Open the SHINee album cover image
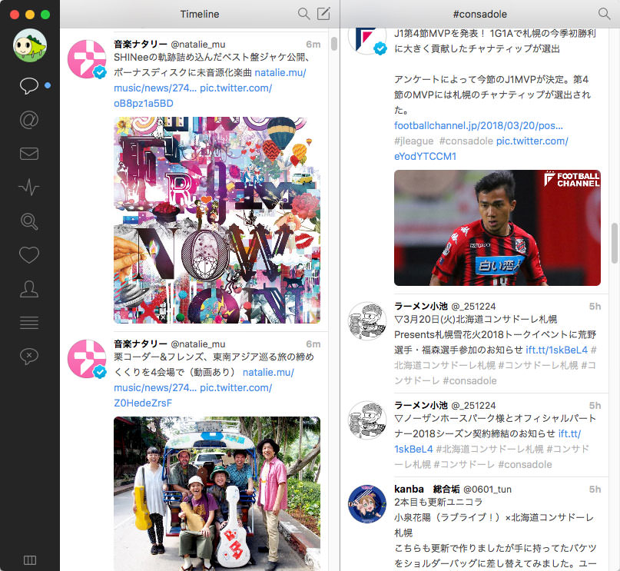Image resolution: width=620 pixels, height=571 pixels. [217, 220]
